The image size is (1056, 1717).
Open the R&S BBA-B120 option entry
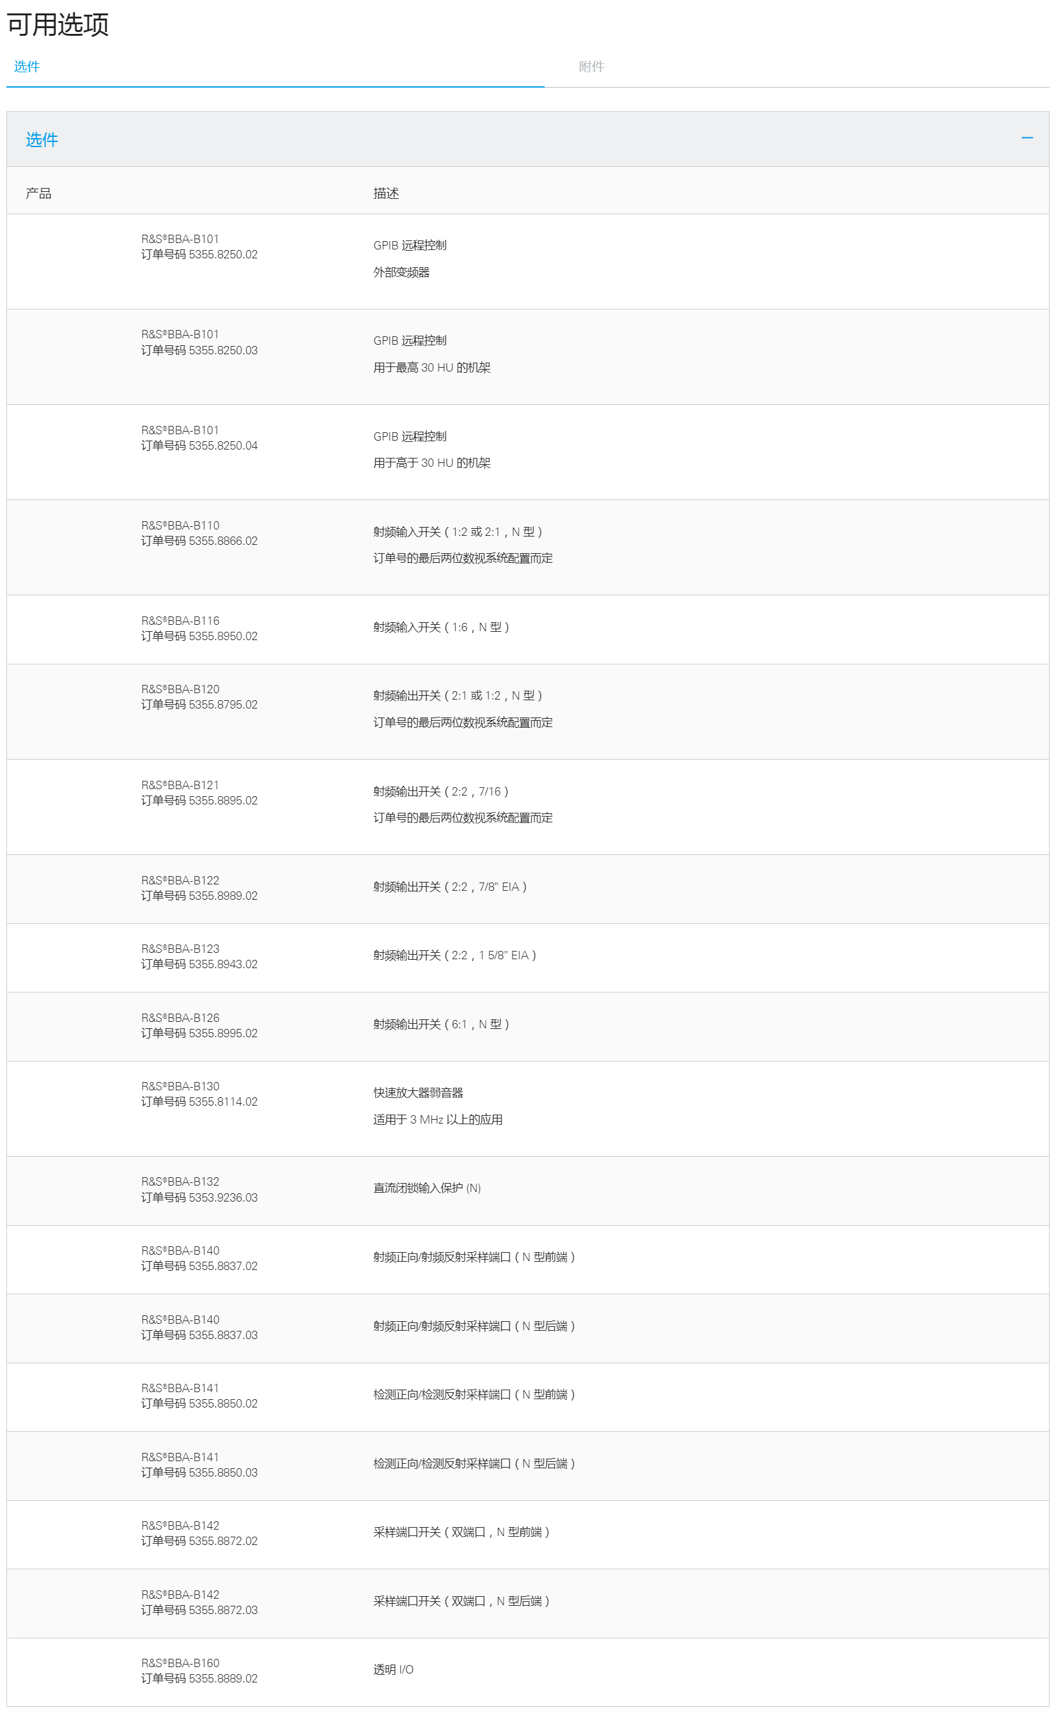pyautogui.click(x=528, y=712)
